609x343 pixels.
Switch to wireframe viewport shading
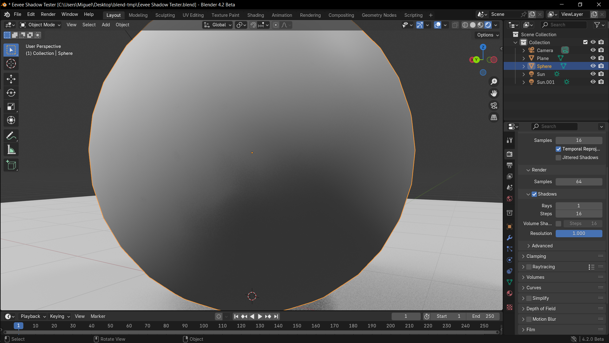(465, 25)
